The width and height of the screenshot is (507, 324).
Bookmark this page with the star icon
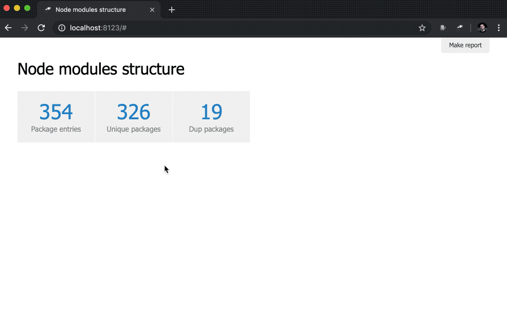coord(422,28)
